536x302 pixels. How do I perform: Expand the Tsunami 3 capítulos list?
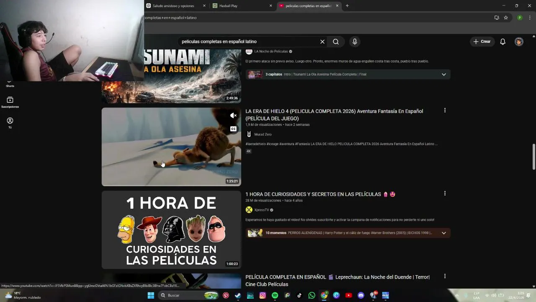pos(444,74)
